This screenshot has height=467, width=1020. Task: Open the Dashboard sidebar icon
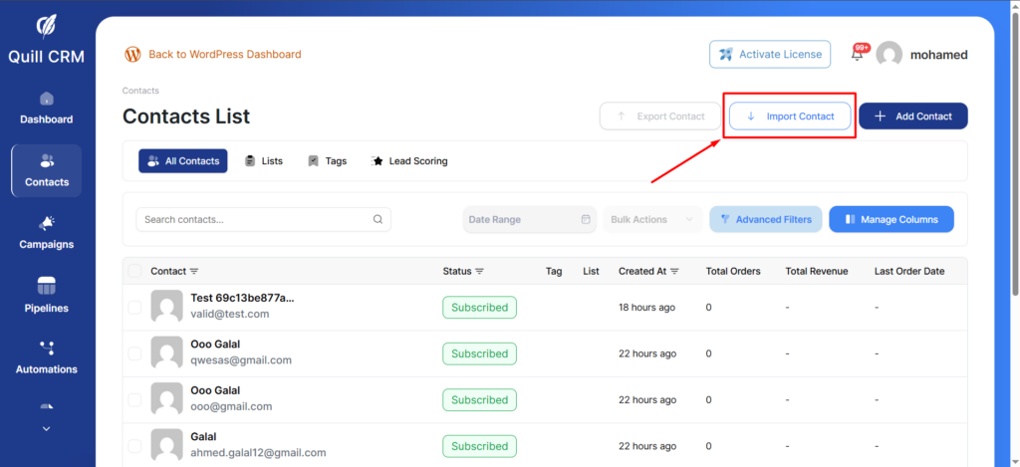tap(46, 100)
